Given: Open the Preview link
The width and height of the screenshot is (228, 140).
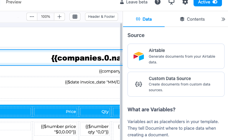Looking at the screenshot, I should point(13,2).
